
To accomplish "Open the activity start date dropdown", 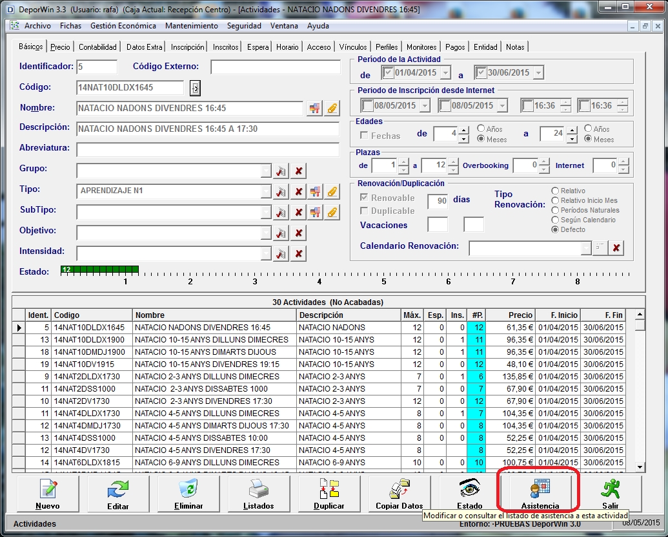I will pyautogui.click(x=445, y=72).
